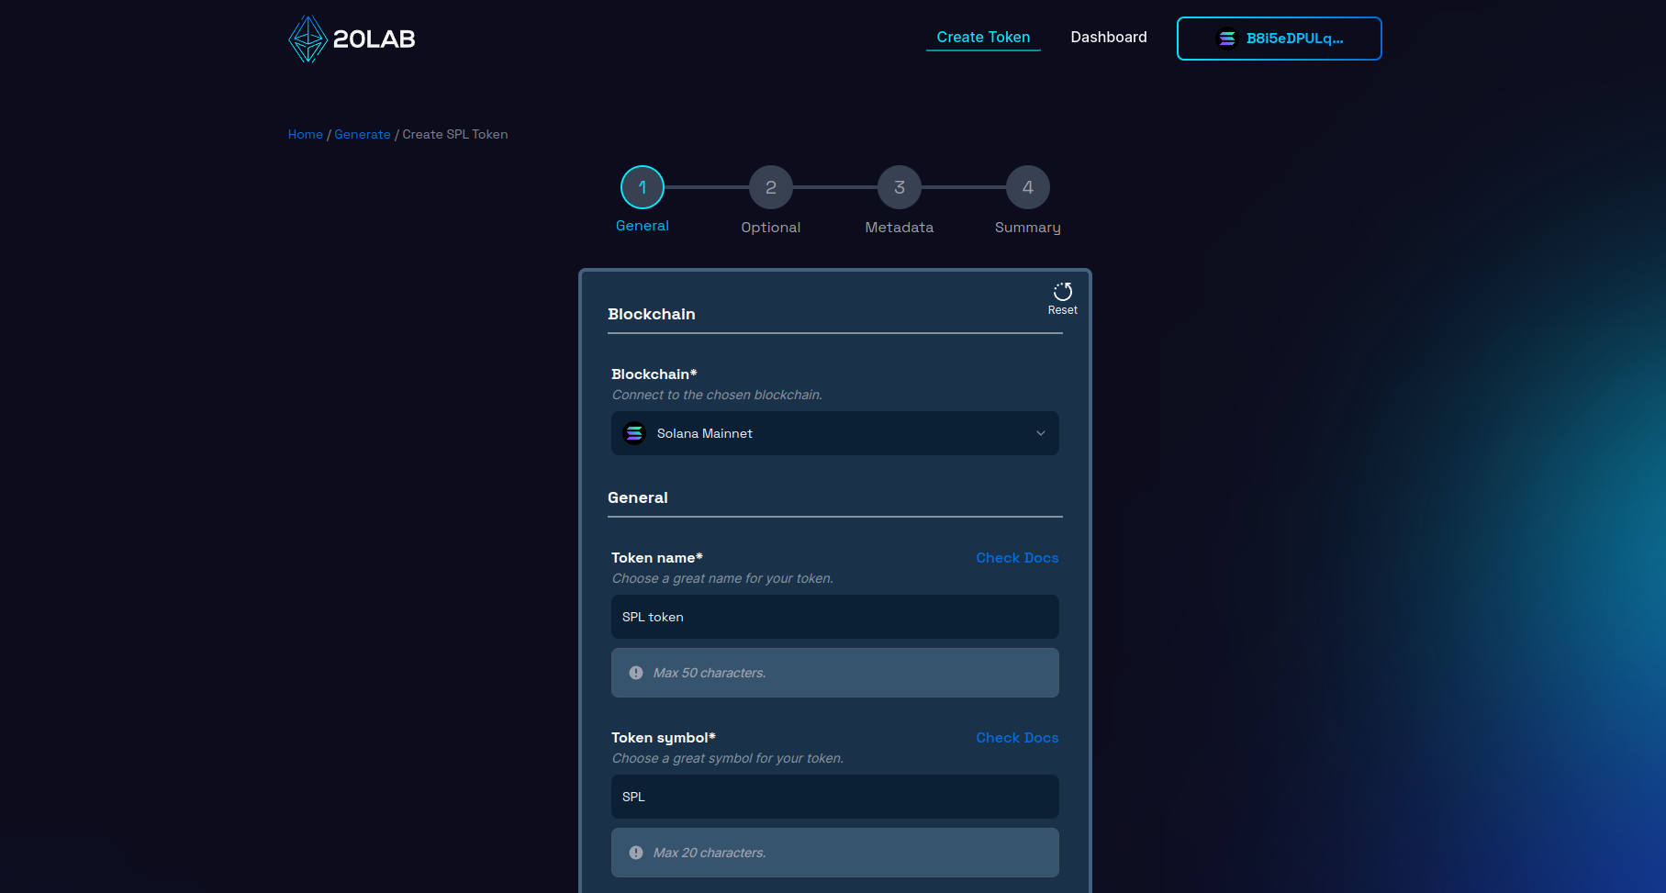
Task: Click the Solana icon in wallet button
Action: pyautogui.click(x=1227, y=39)
